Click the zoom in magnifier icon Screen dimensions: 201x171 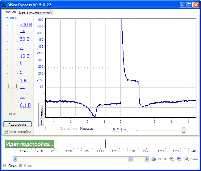[x=179, y=159]
